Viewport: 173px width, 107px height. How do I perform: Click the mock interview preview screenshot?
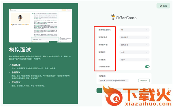(40, 26)
